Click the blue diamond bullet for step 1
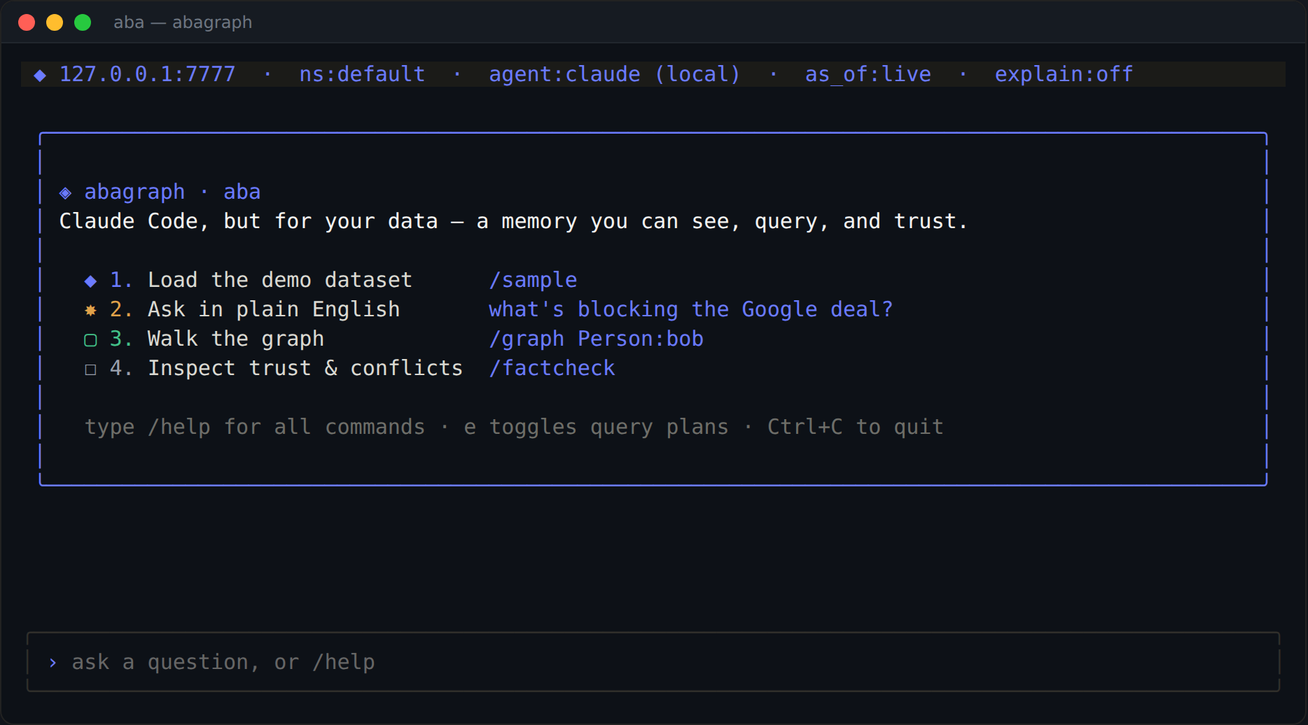1308x725 pixels. pyautogui.click(x=90, y=281)
